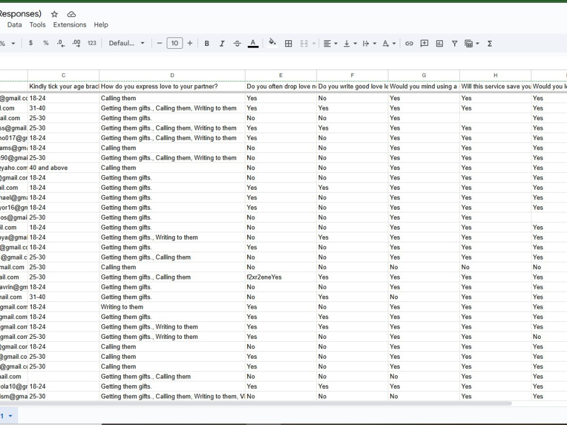567x425 pixels.
Task: Format selected cells as percent
Action: pyautogui.click(x=45, y=43)
